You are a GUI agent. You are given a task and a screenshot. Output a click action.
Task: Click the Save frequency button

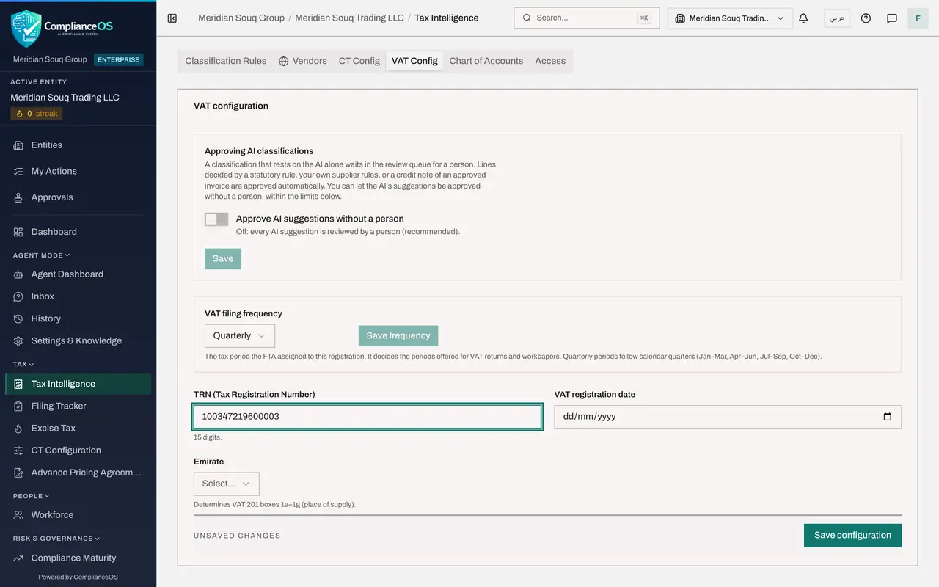398,336
